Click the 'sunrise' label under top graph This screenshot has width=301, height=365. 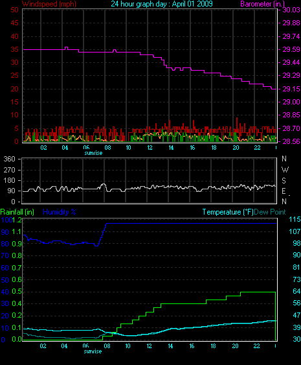coord(93,153)
